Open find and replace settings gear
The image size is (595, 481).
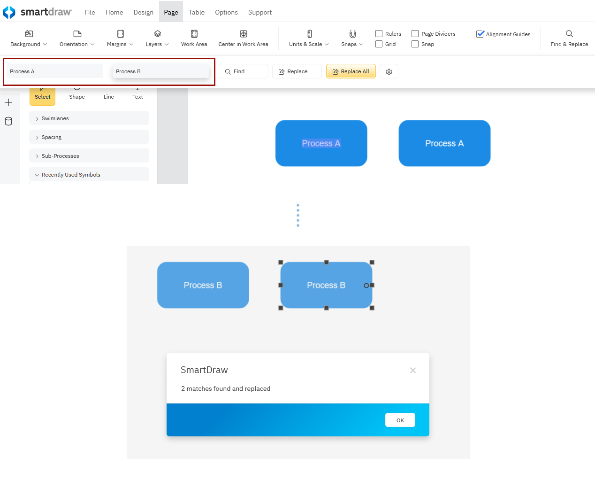389,72
